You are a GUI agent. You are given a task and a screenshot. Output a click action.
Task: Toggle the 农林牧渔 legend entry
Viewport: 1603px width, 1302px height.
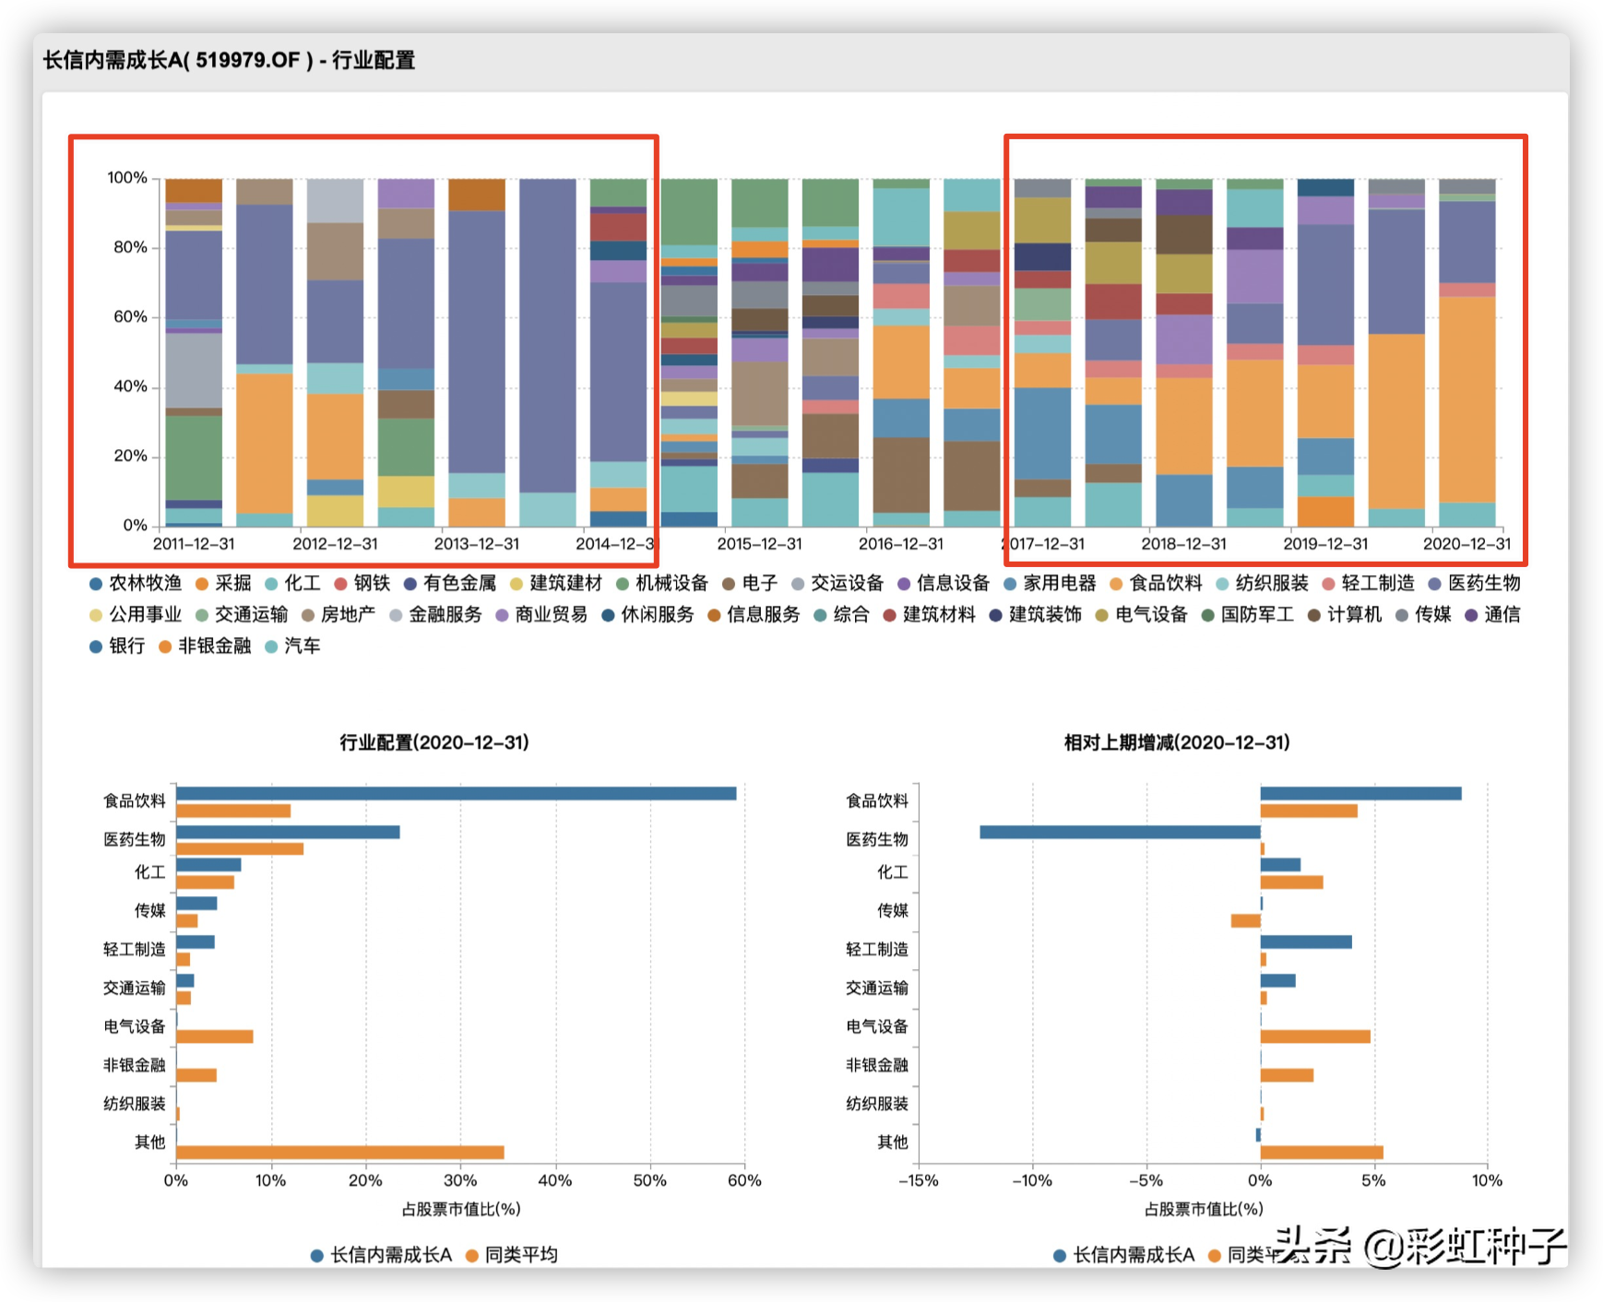pos(136,583)
